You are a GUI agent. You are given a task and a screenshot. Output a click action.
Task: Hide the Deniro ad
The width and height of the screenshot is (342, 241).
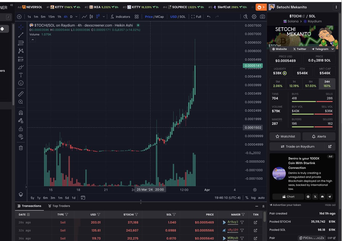330,205
